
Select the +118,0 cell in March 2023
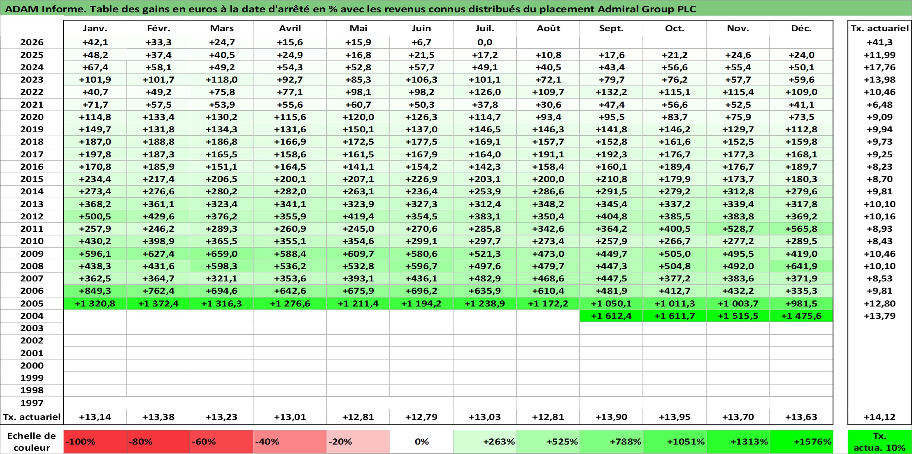click(x=221, y=80)
